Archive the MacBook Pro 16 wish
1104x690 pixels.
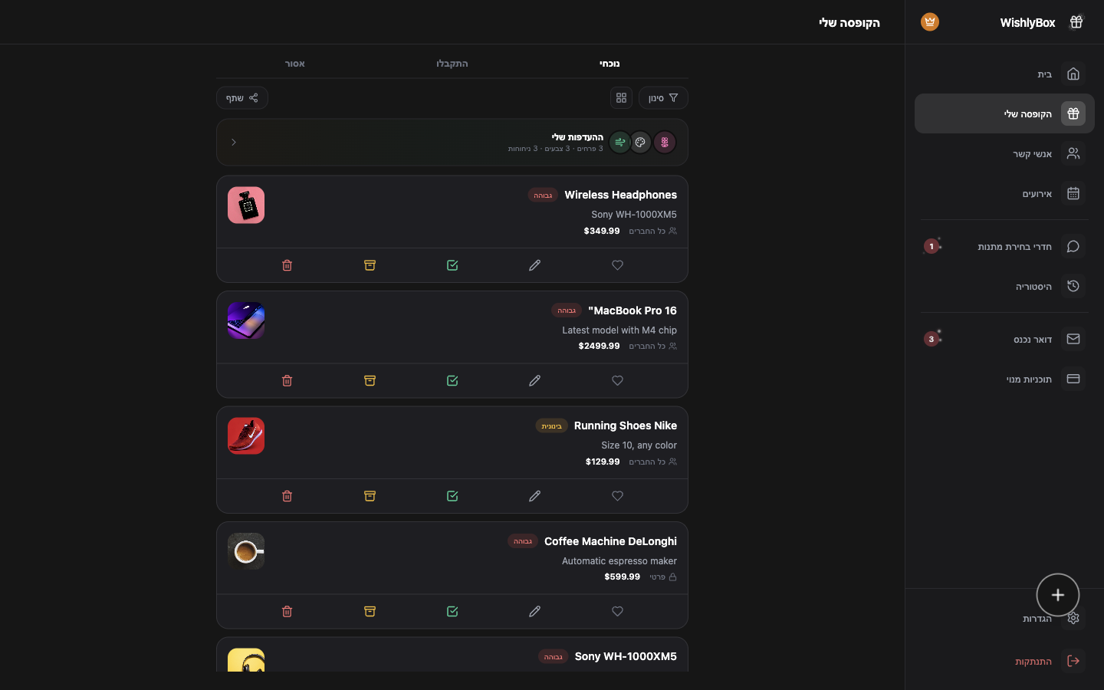tap(370, 381)
